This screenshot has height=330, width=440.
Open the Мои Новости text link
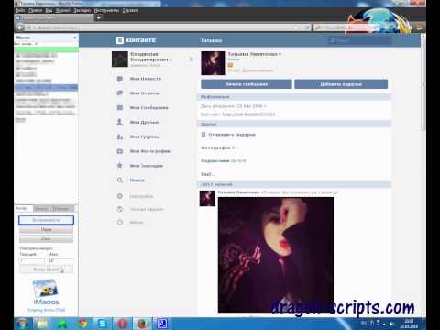click(x=146, y=79)
